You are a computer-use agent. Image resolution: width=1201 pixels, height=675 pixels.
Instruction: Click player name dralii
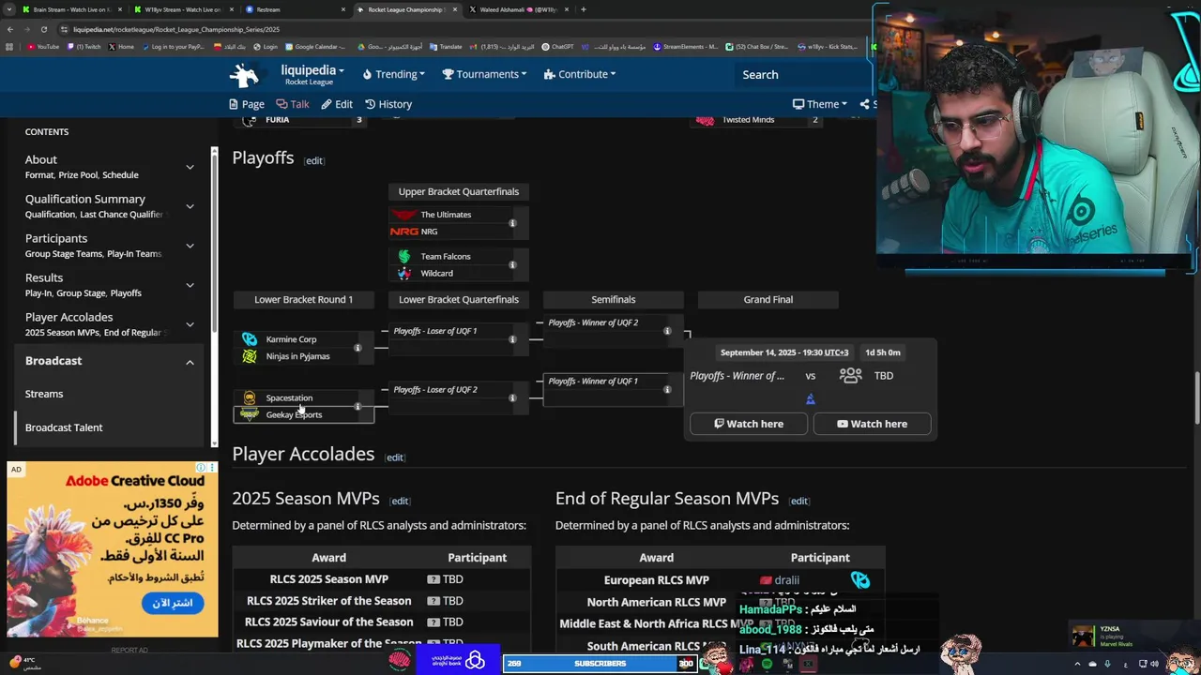786,580
